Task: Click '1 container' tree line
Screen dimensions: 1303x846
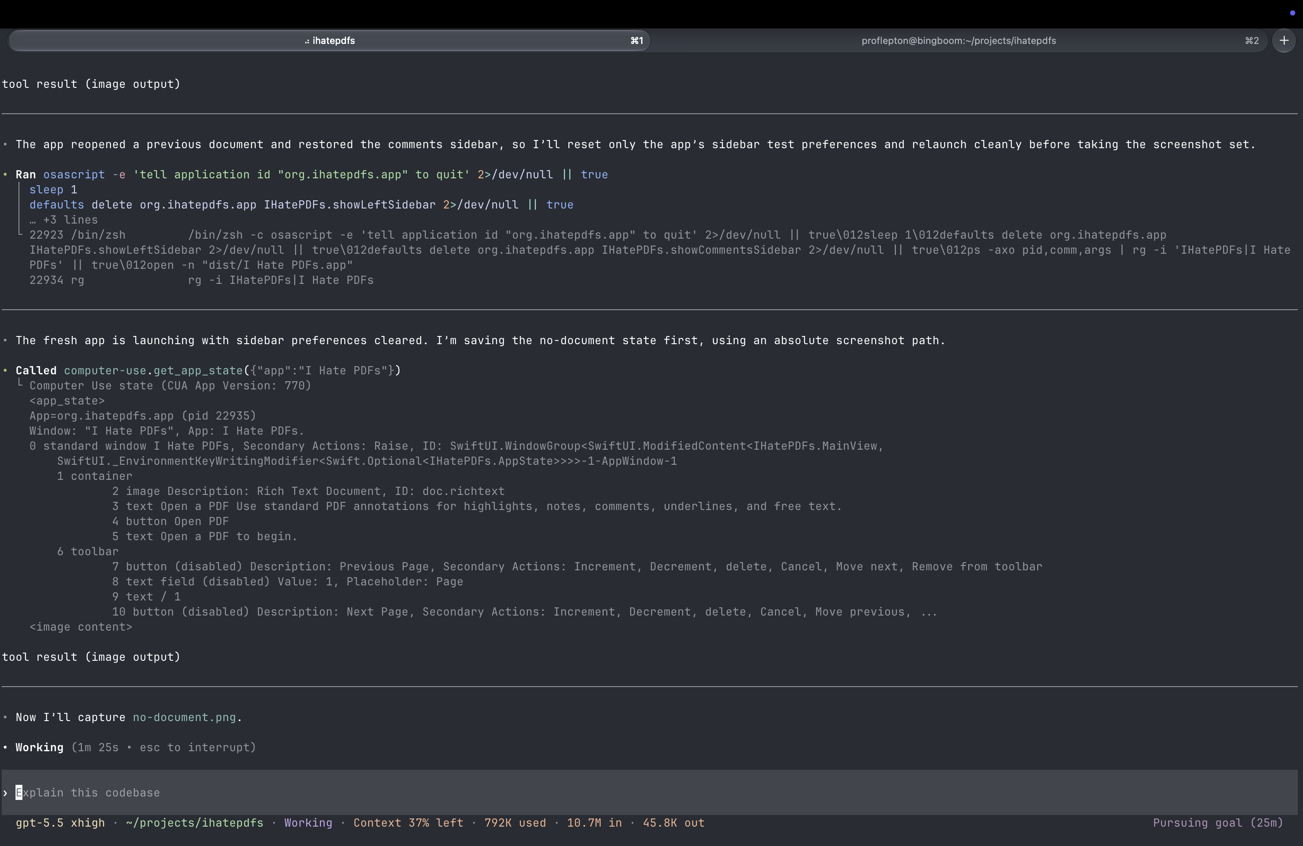Action: 95,476
